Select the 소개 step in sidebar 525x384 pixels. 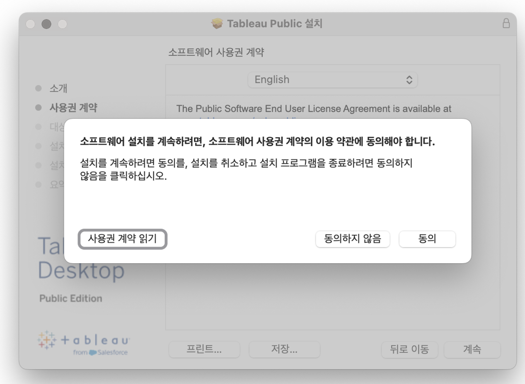point(51,88)
